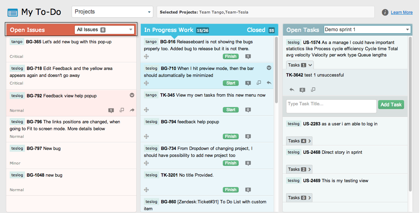Screen dimensions: 420x213
Task: Click the Type Task Title input field
Action: click(x=331, y=106)
